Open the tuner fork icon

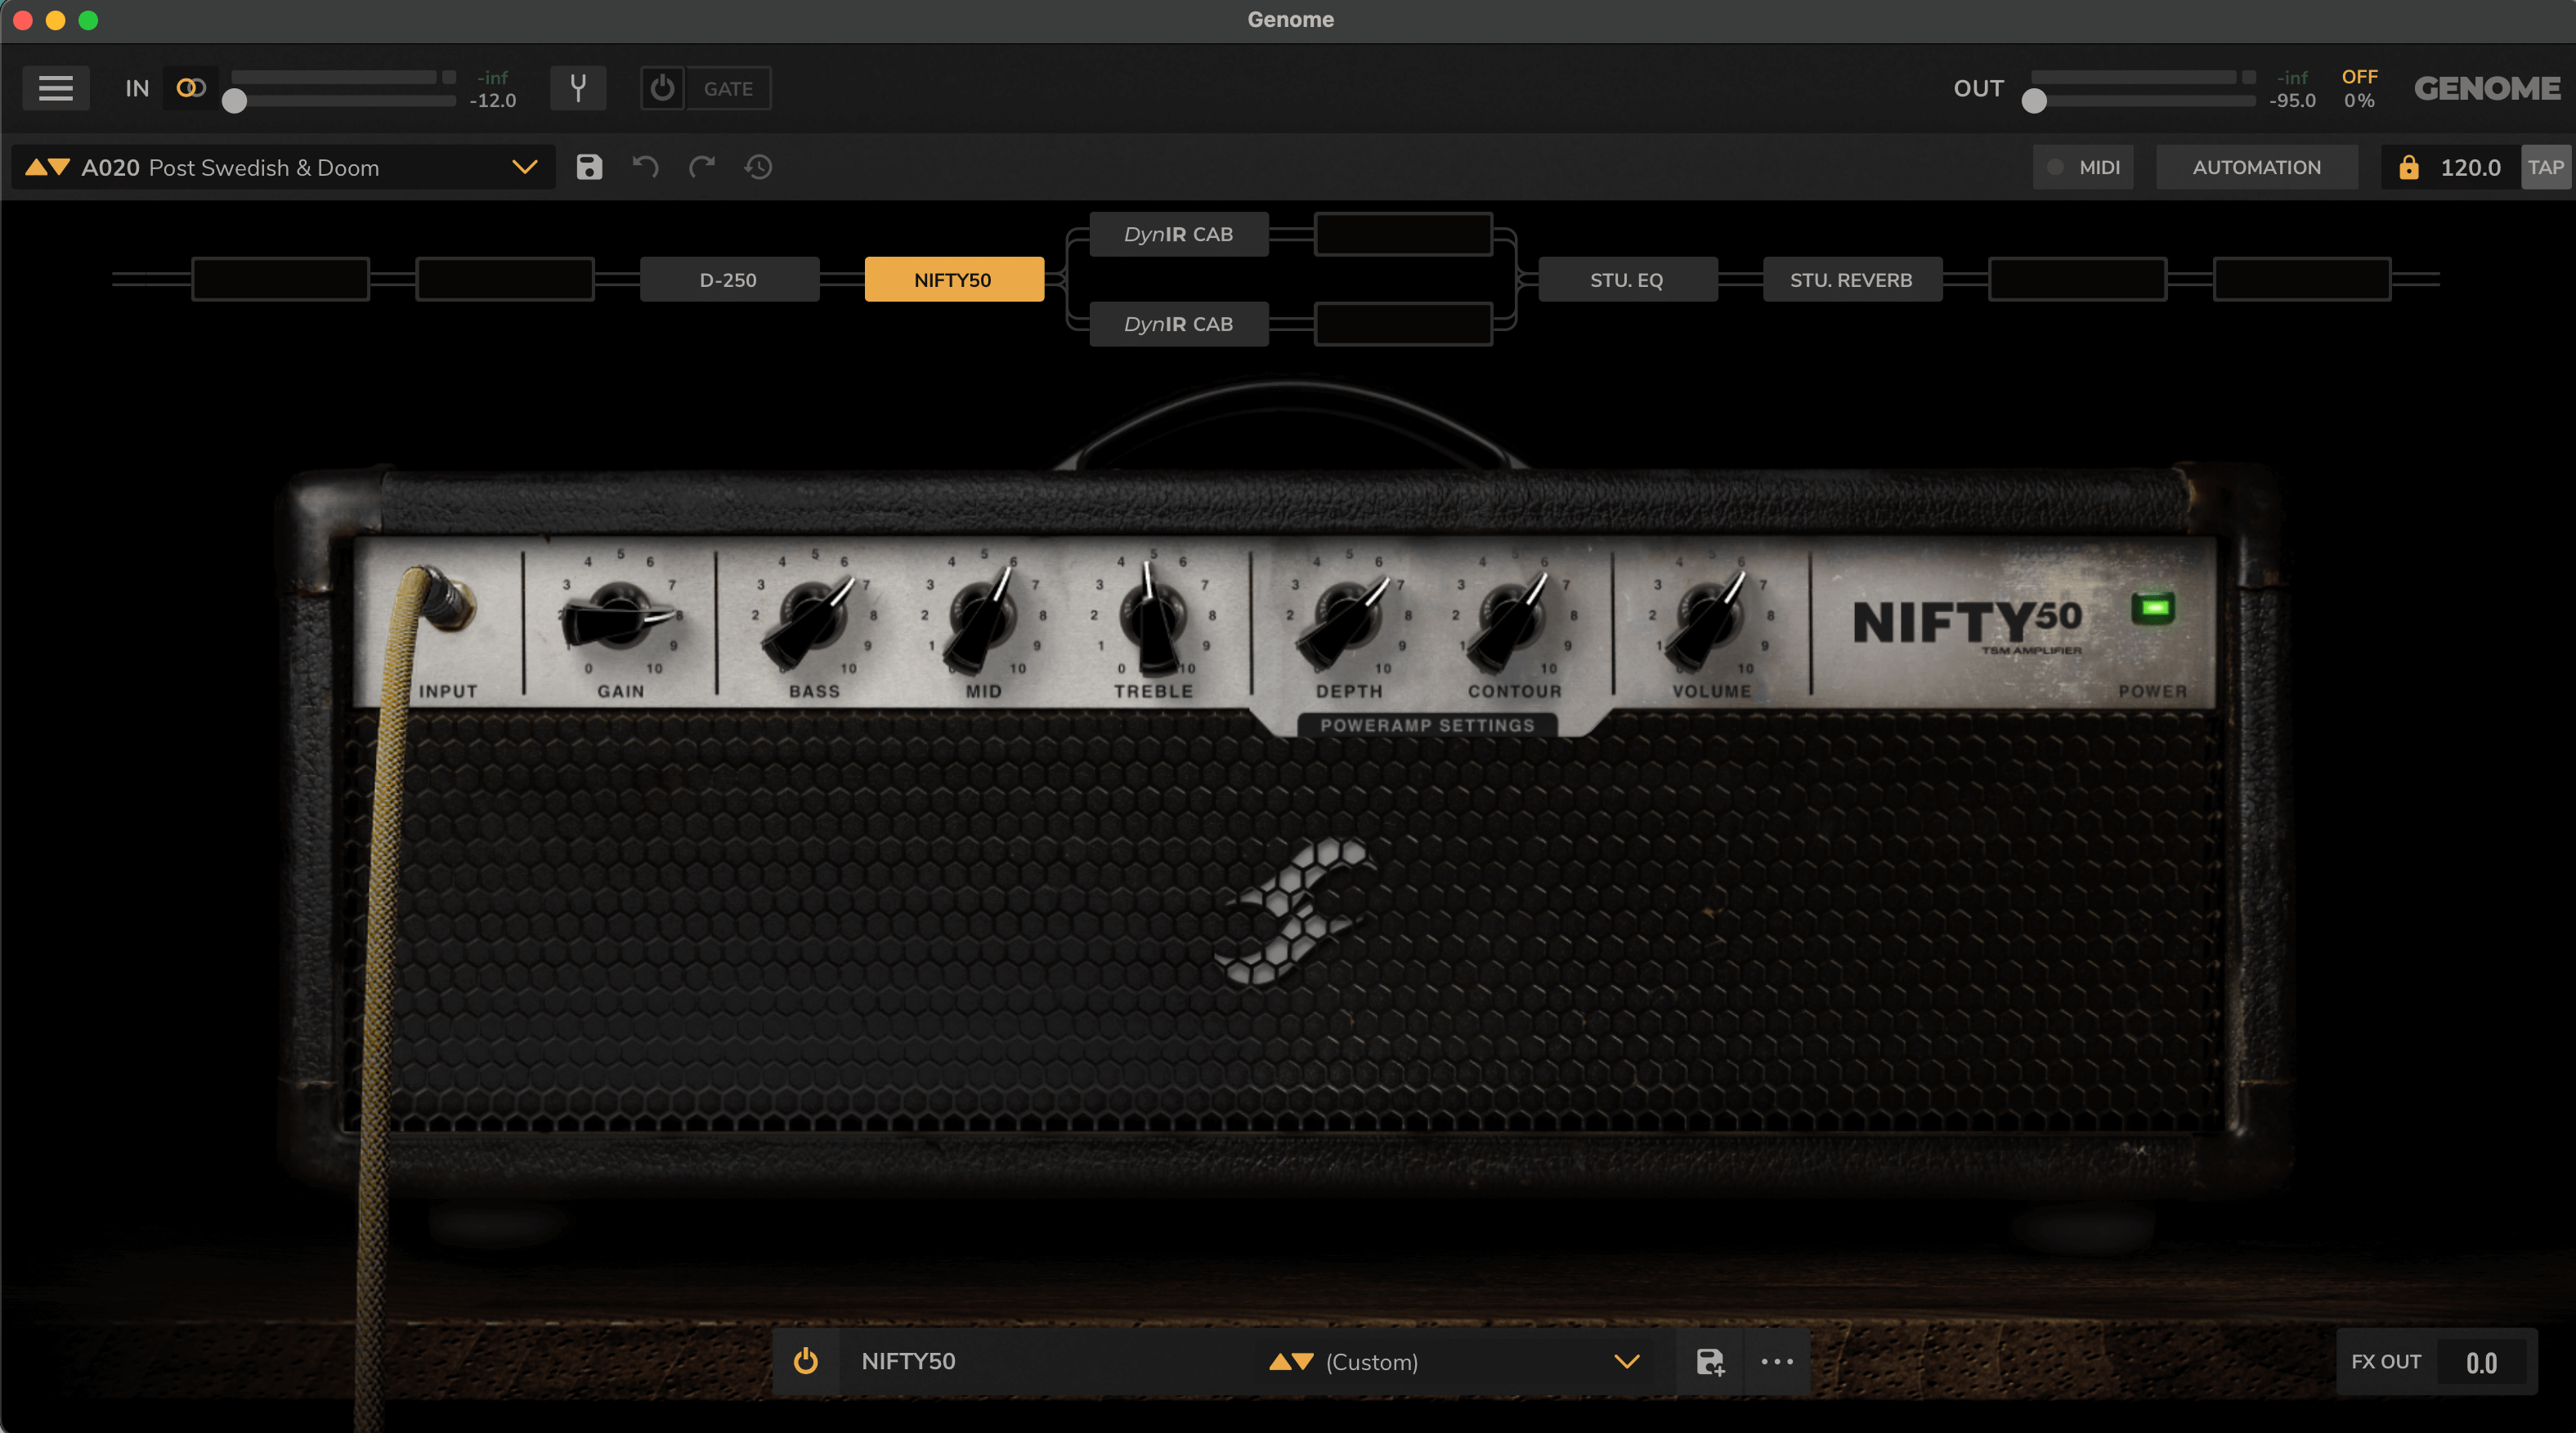[x=578, y=88]
